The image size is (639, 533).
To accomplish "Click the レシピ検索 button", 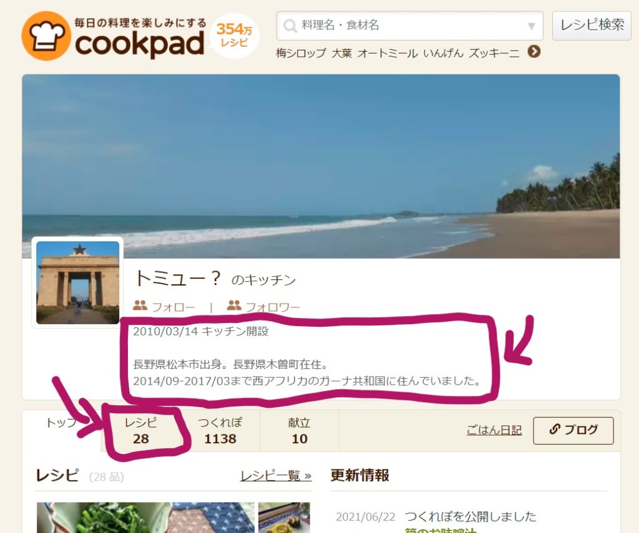I will click(592, 25).
